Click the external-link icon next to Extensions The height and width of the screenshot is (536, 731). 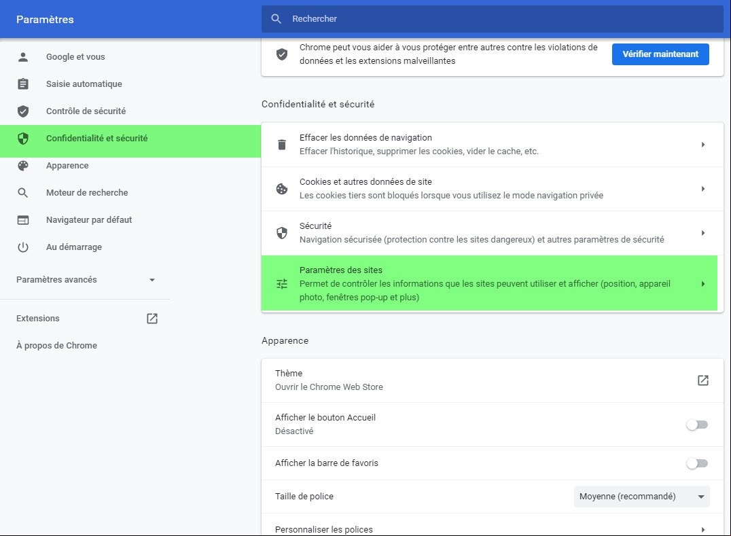(152, 319)
